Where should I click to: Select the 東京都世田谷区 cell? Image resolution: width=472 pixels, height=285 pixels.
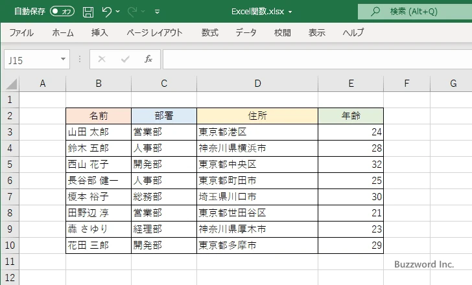(257, 213)
